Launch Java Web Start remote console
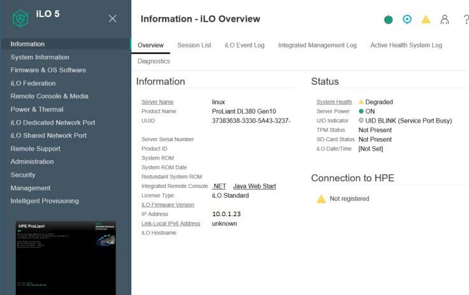 coord(254,186)
